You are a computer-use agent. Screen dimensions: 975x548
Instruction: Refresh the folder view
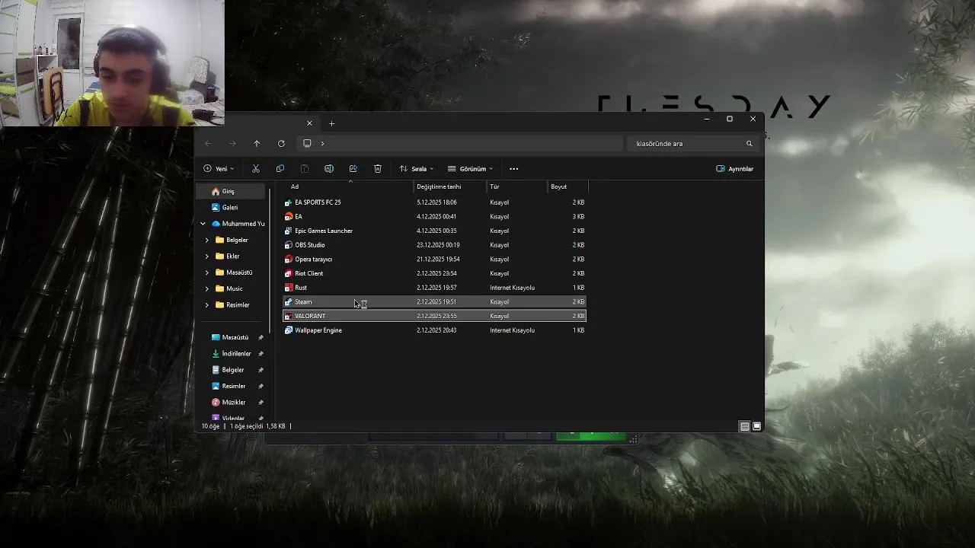click(x=281, y=143)
